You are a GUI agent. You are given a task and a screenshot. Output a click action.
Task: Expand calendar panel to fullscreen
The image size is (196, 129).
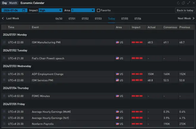[188, 3]
